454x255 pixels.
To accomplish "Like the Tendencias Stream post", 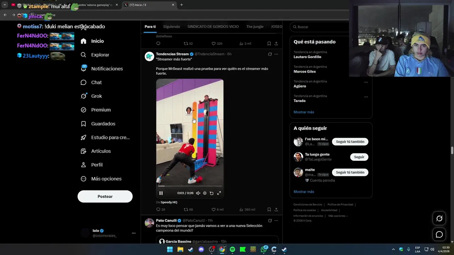I will 217,209.
